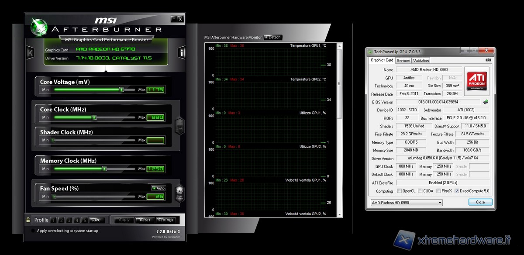Select profile slot 1

pos(54,220)
